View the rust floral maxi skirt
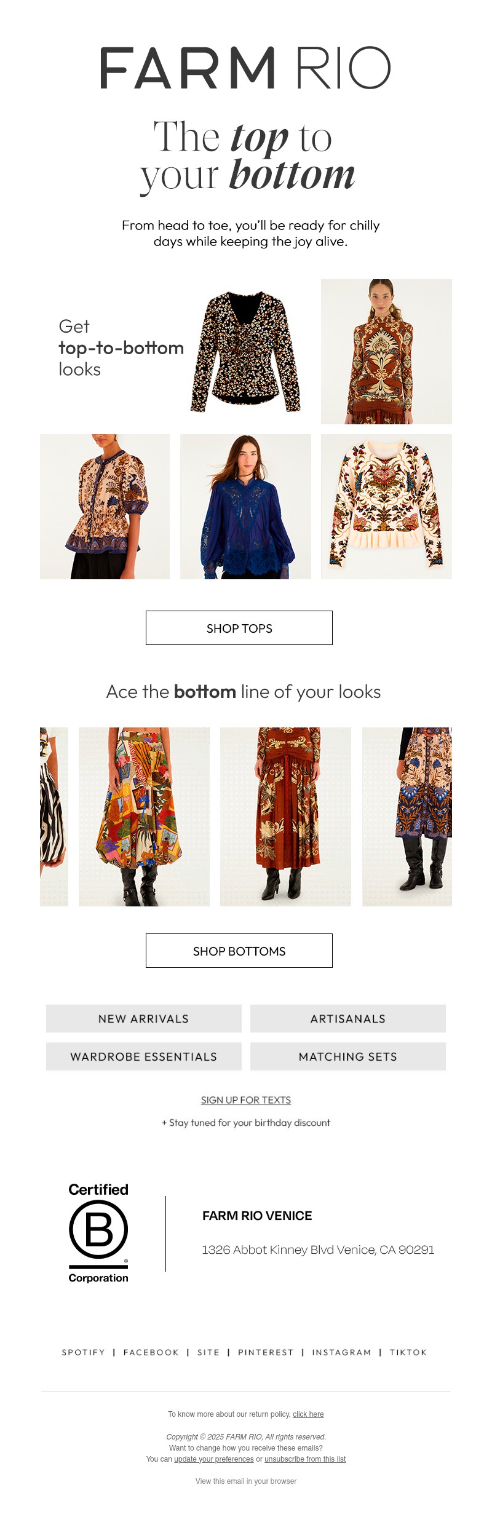 [x=285, y=816]
